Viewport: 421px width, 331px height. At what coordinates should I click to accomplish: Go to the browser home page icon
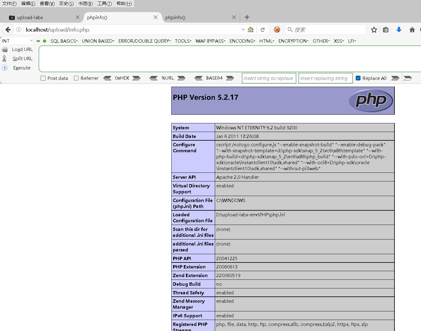(x=412, y=29)
